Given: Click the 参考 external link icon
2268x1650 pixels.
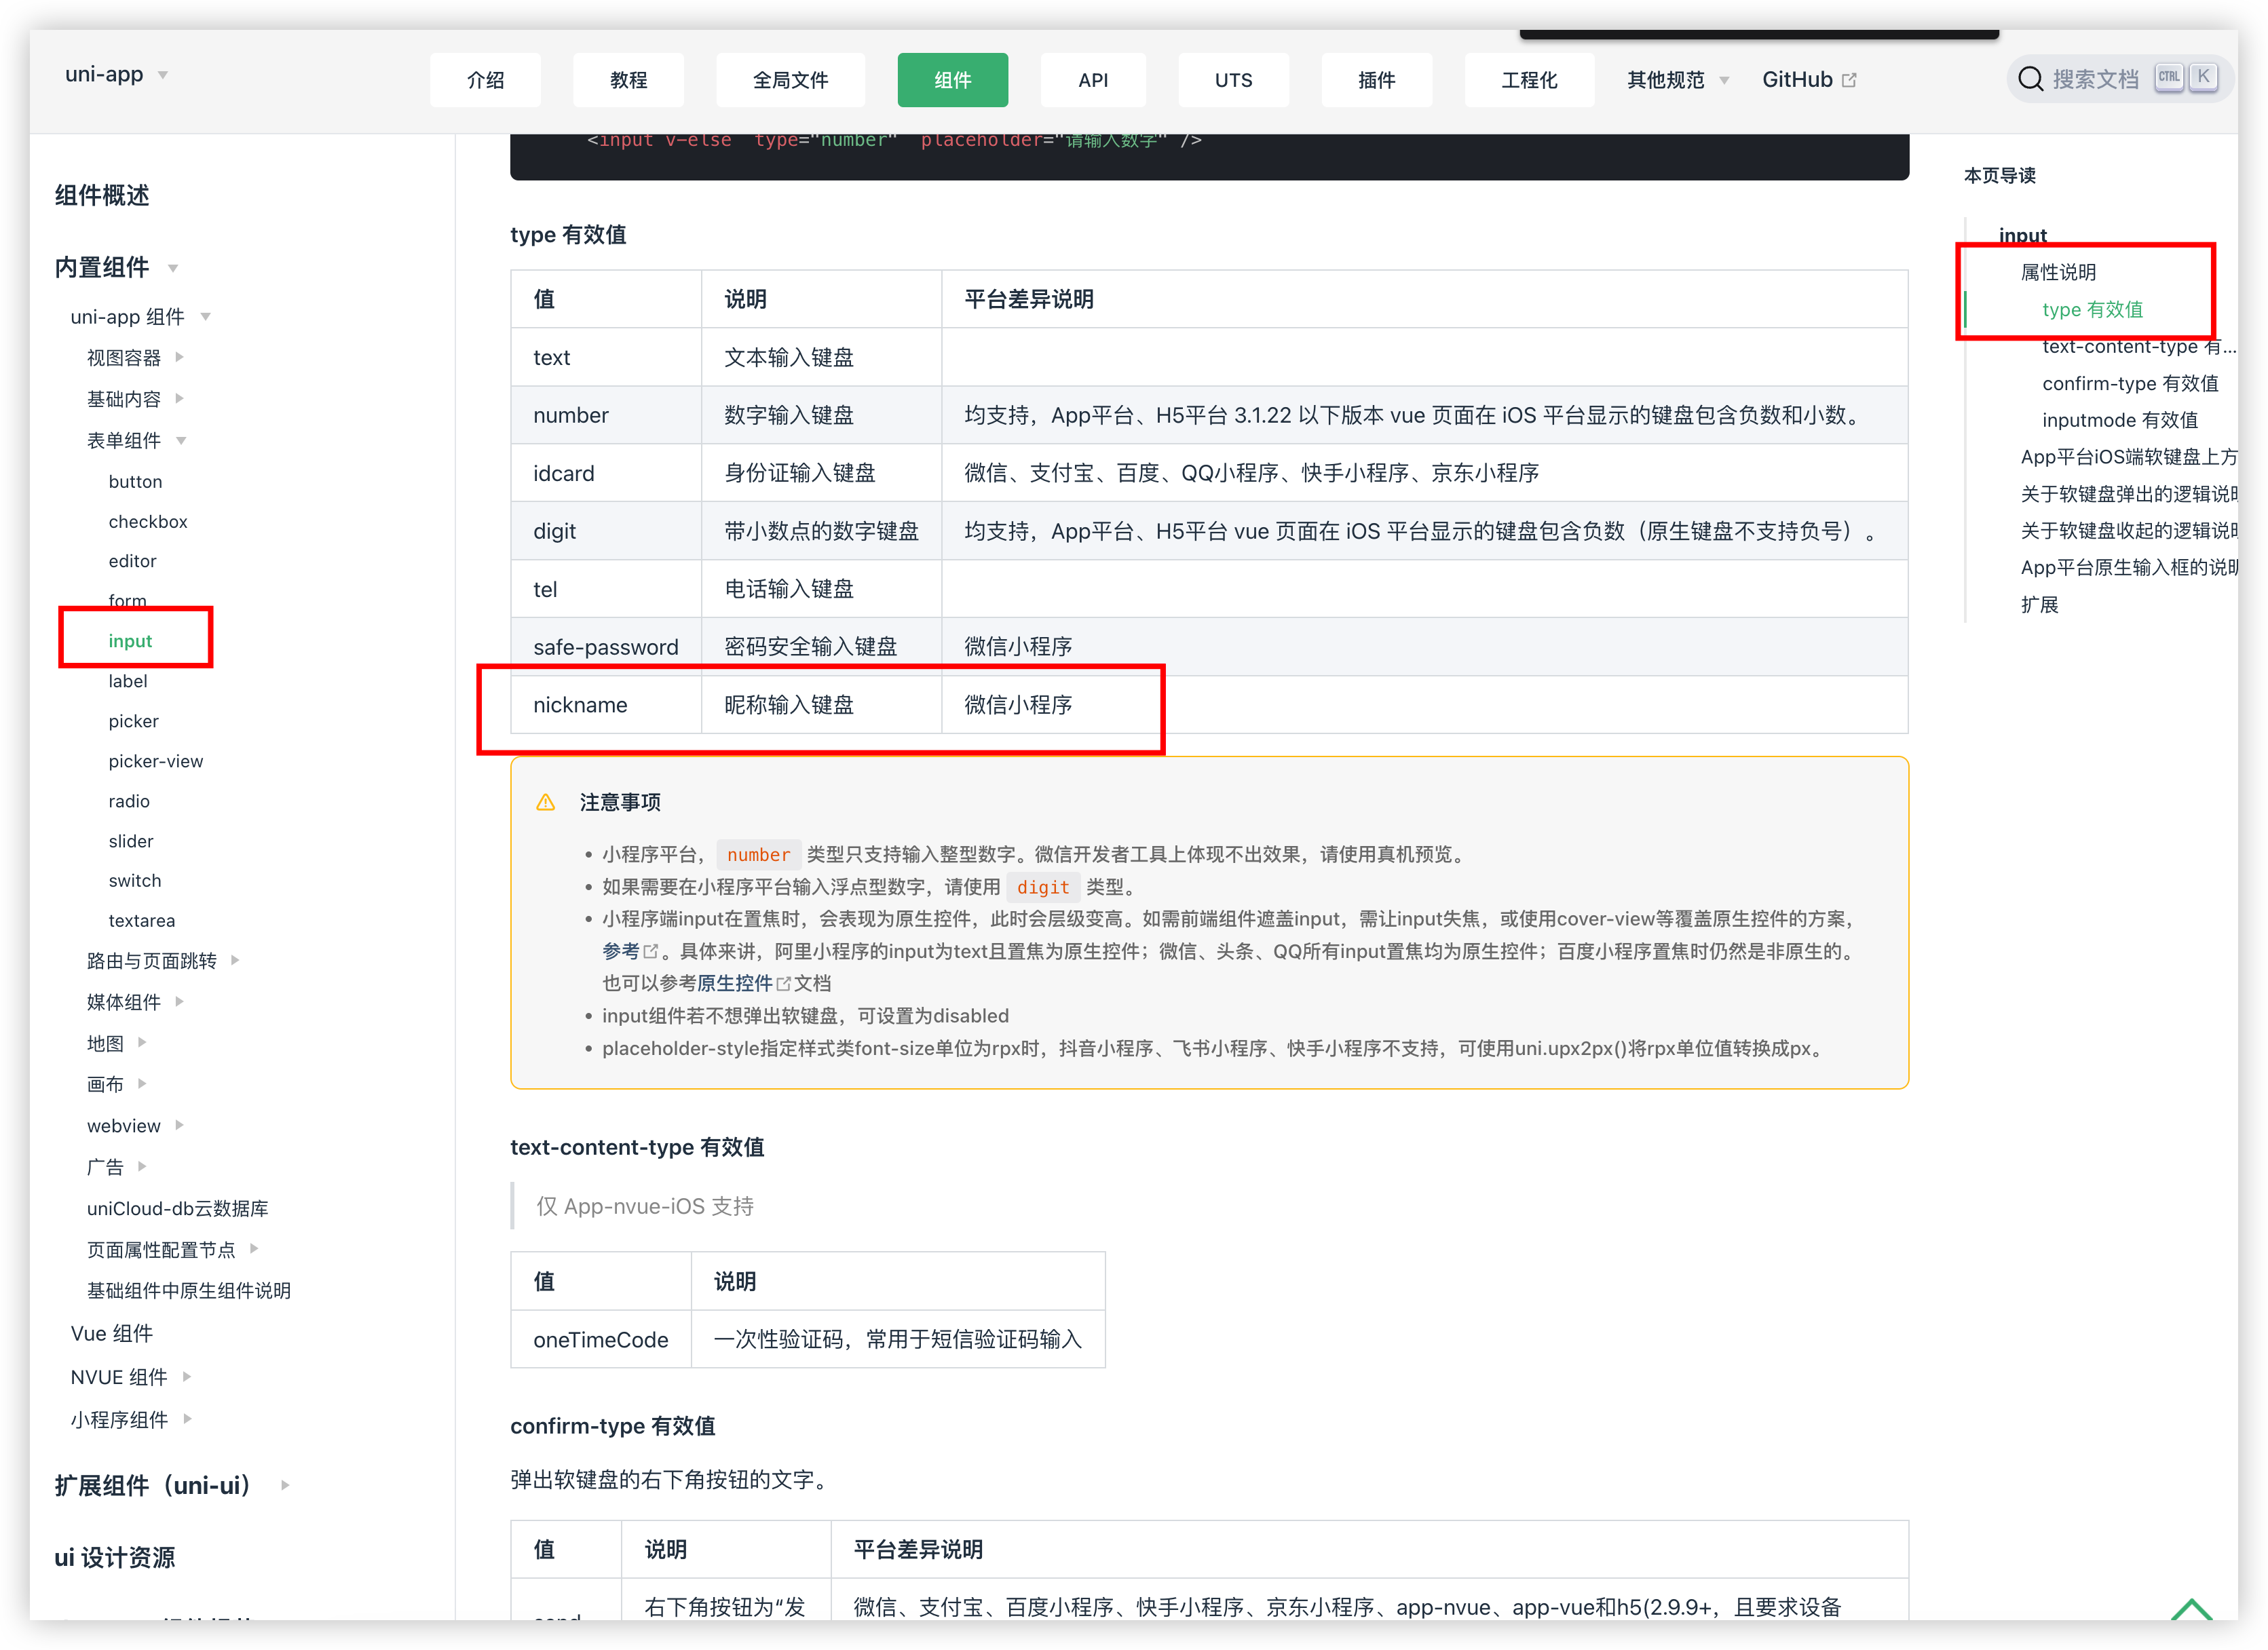Looking at the screenshot, I should [651, 951].
